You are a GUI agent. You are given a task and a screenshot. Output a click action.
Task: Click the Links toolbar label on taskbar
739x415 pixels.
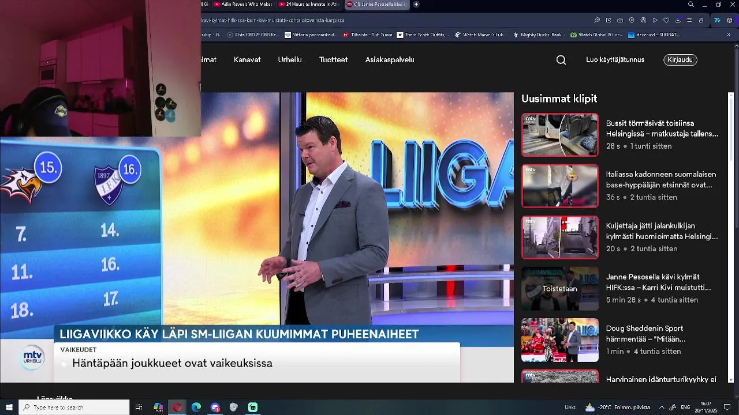[x=570, y=407]
